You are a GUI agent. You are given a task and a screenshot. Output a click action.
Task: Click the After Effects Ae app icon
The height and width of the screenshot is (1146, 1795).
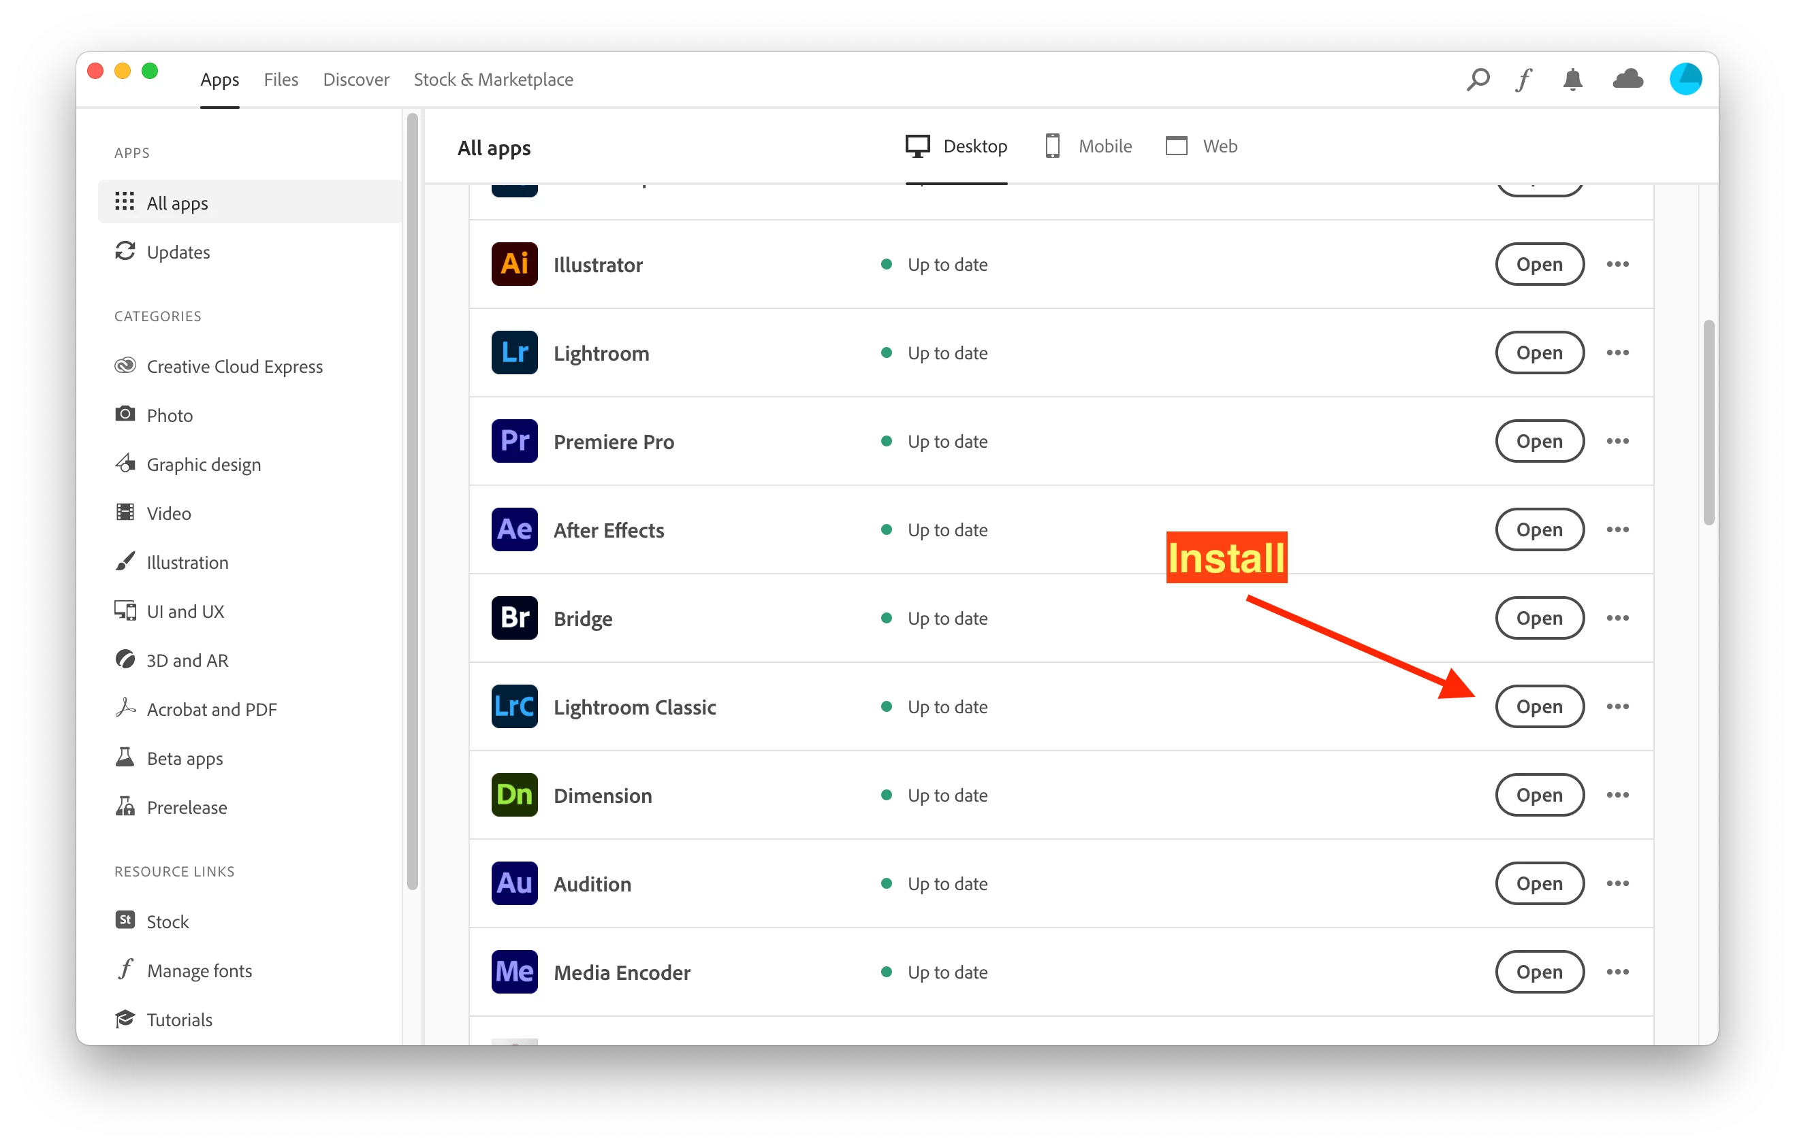click(x=514, y=529)
